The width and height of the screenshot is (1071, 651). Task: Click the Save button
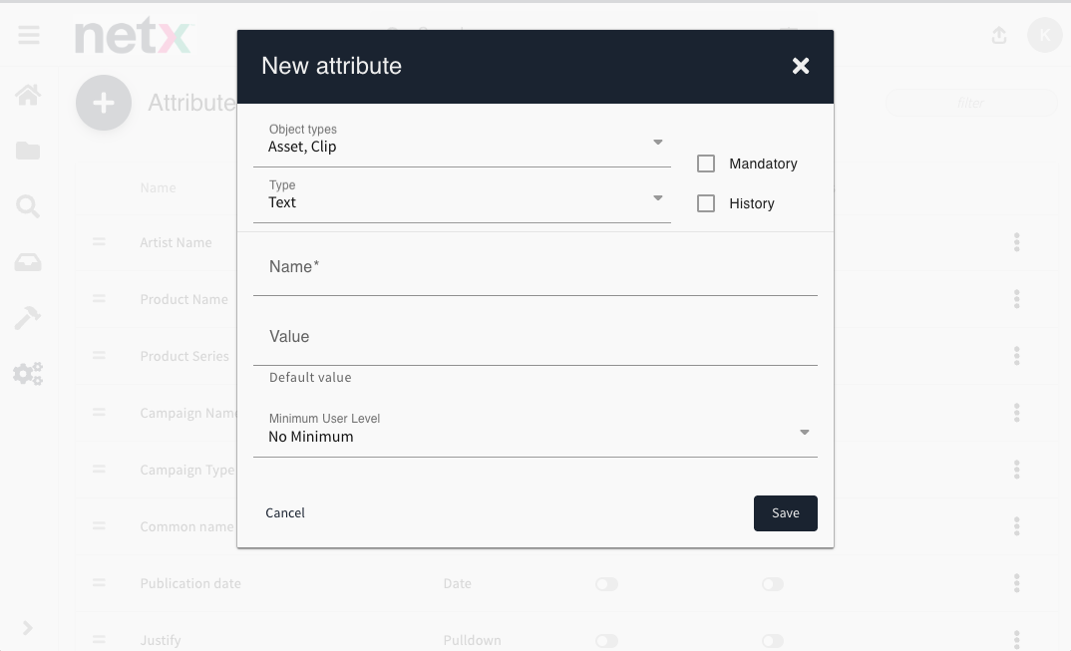[x=786, y=513]
